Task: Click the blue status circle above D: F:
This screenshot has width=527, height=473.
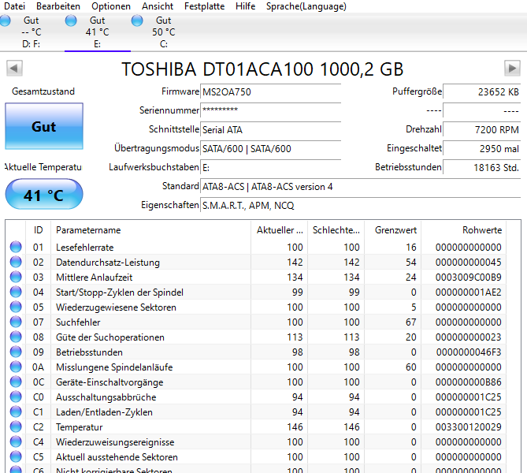Action: coord(5,20)
